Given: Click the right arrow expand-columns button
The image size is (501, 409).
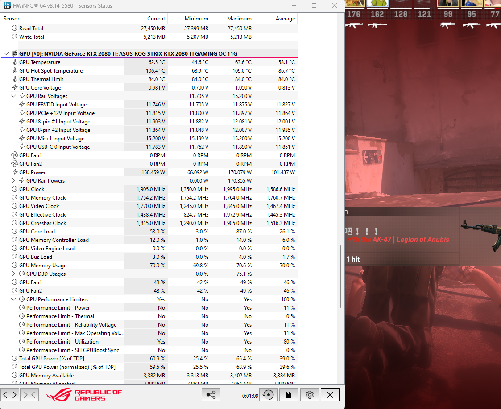Looking at the screenshot, I should pyautogui.click(x=14, y=395).
